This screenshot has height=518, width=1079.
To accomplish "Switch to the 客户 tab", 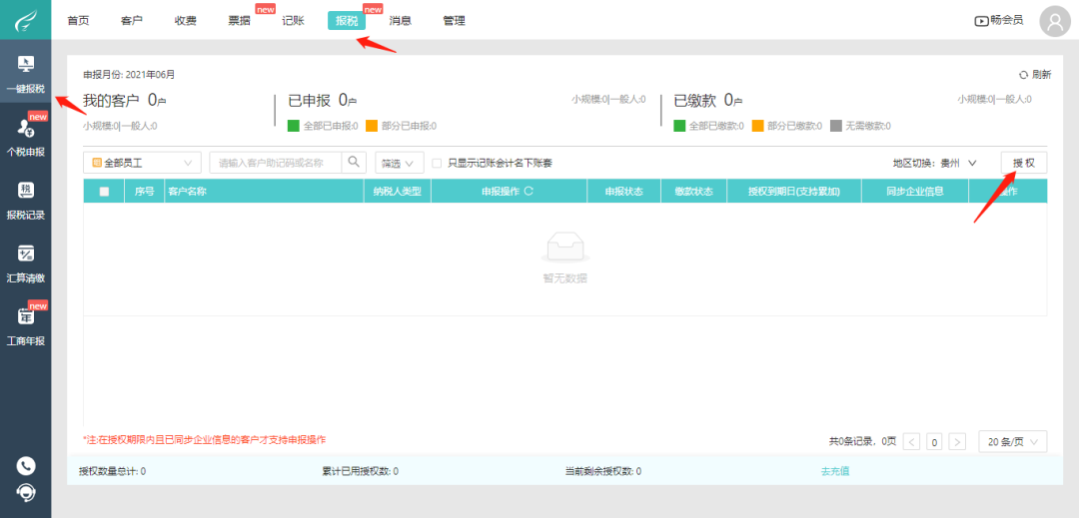I will pyautogui.click(x=132, y=21).
